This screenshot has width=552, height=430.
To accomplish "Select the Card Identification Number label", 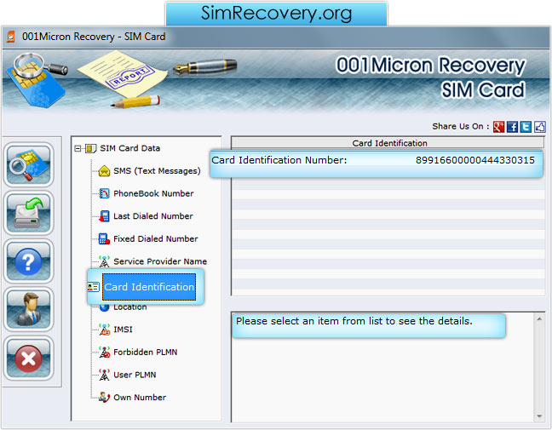I will point(279,160).
